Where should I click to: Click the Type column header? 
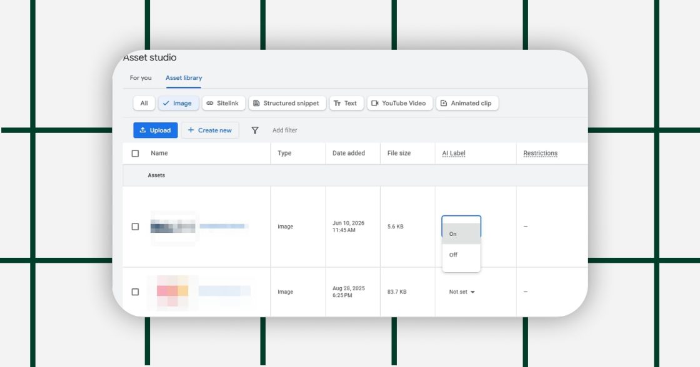pyautogui.click(x=284, y=153)
